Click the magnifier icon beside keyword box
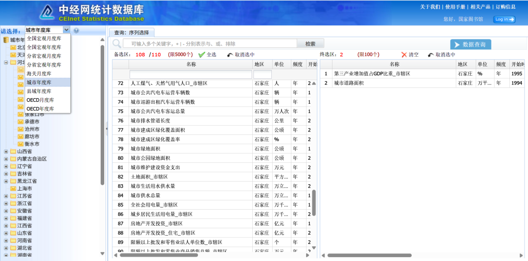 tap(117, 44)
